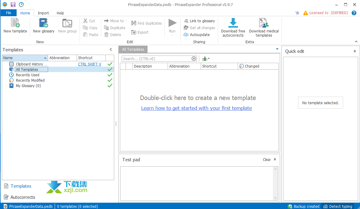Sort tree by Shortcut column
The width and height of the screenshot is (360, 209).
pyautogui.click(x=91, y=58)
